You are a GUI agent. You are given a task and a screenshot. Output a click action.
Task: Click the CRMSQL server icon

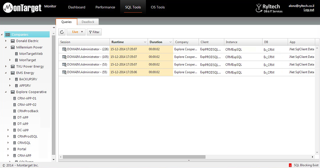(15, 143)
